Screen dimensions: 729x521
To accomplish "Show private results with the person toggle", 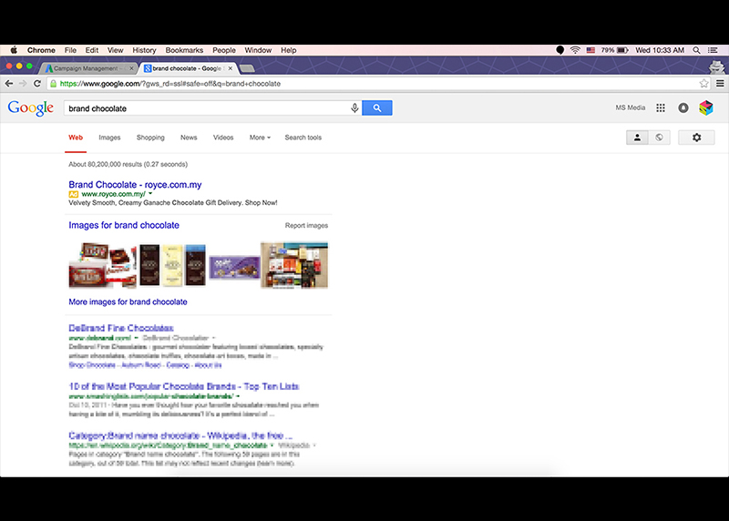I will [638, 138].
